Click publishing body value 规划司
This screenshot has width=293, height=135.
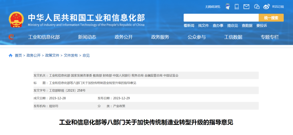[x=53, y=106]
